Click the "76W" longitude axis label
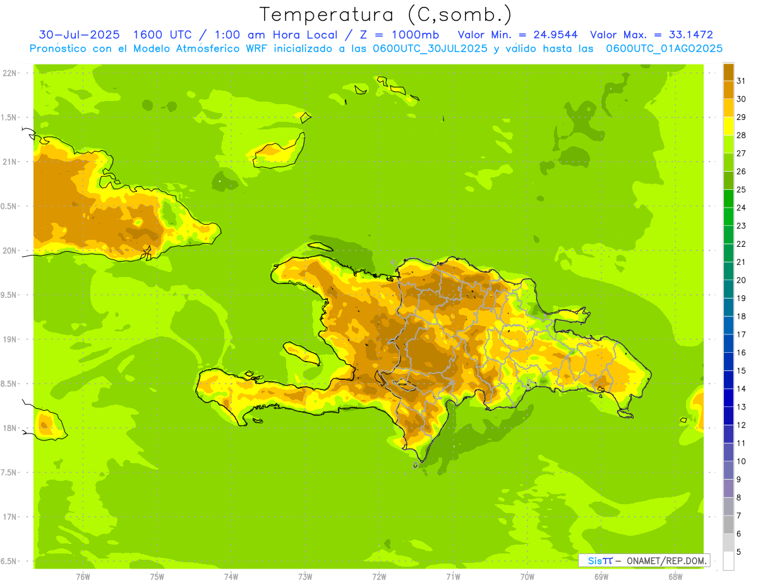This screenshot has height=585, width=758. (83, 577)
